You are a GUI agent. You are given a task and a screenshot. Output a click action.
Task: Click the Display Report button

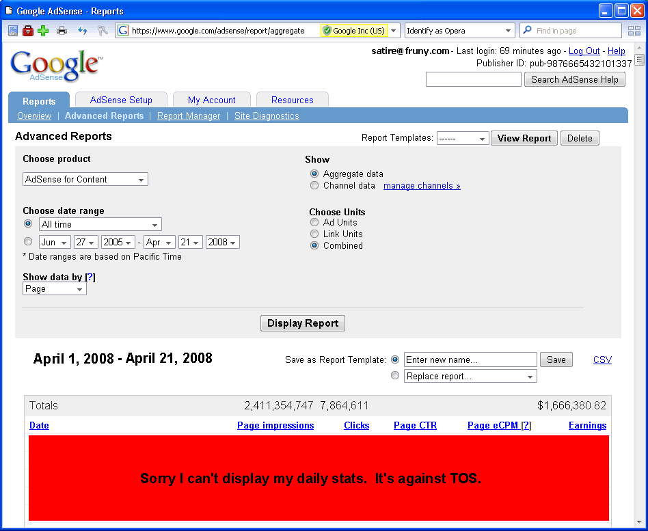click(303, 323)
